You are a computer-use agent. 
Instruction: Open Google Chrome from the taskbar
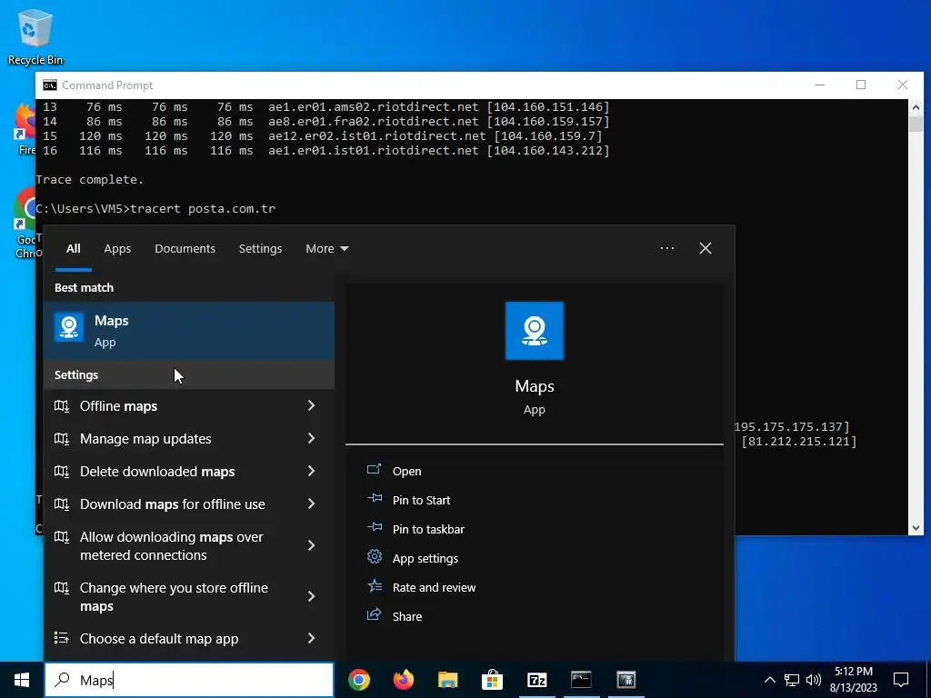[359, 680]
